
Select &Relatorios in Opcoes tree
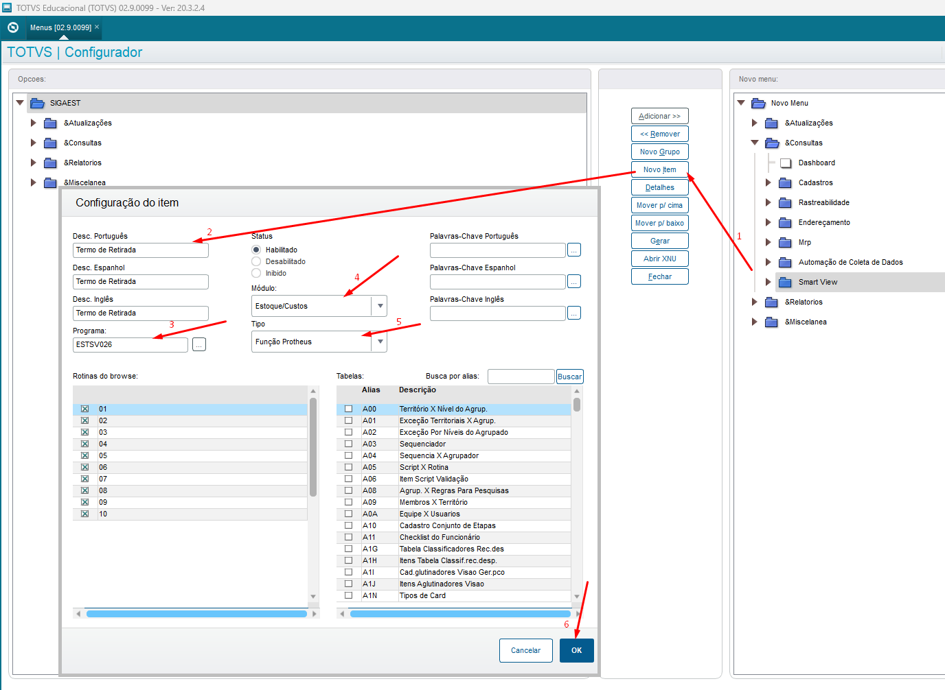82,163
